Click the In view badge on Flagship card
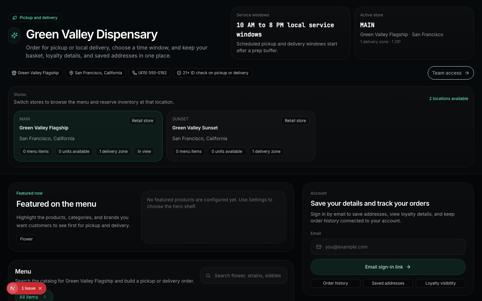Screen dimensions: 482x301 coord(144,152)
